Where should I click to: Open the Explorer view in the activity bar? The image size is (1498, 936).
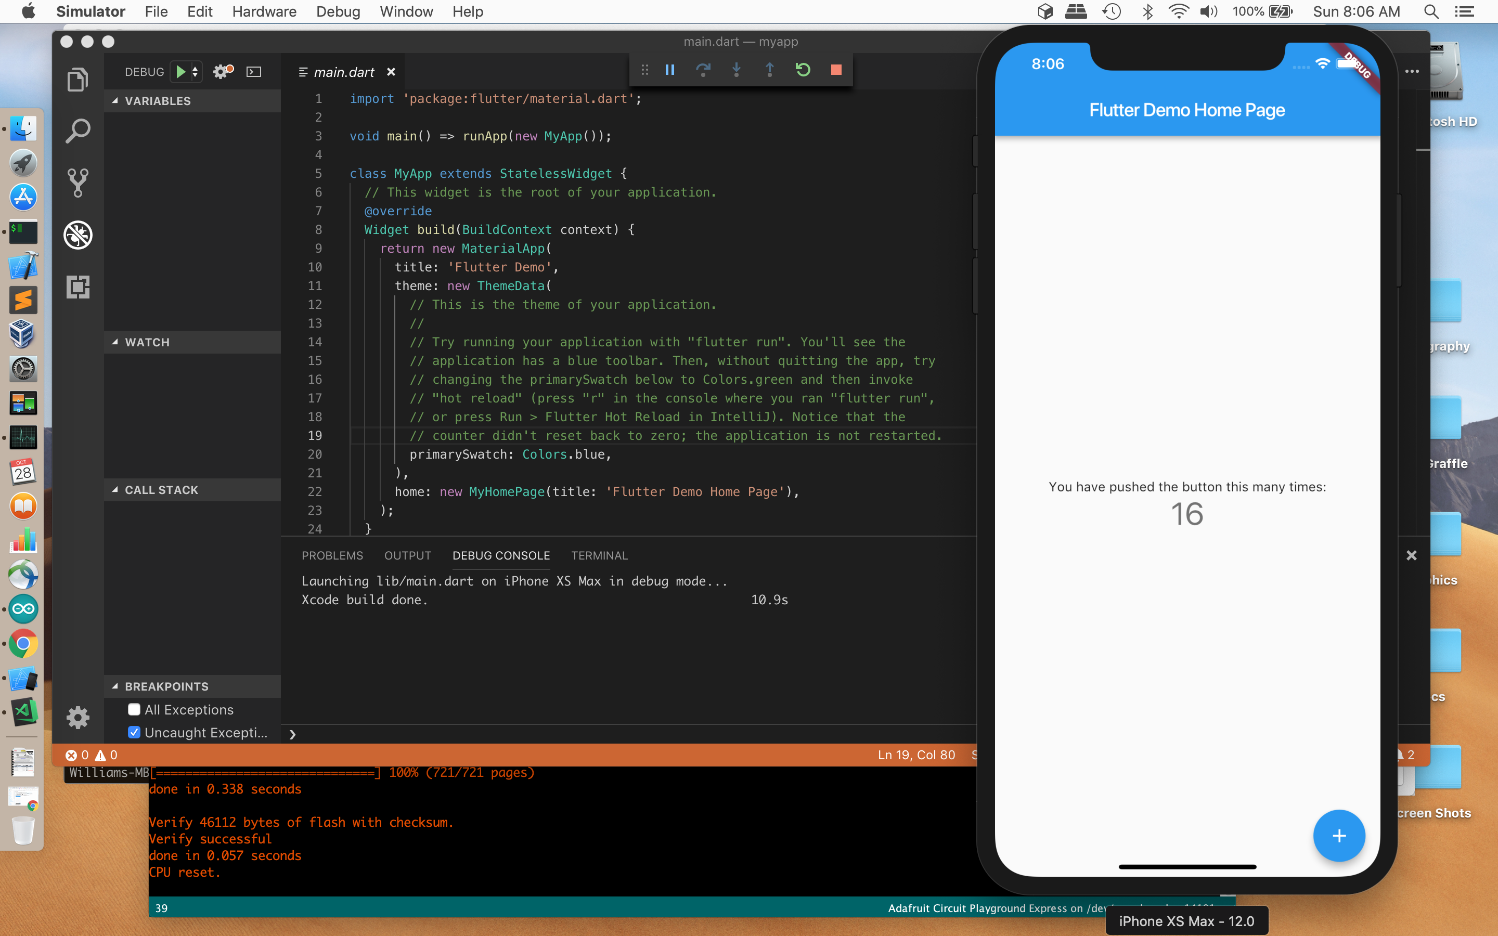(x=78, y=80)
